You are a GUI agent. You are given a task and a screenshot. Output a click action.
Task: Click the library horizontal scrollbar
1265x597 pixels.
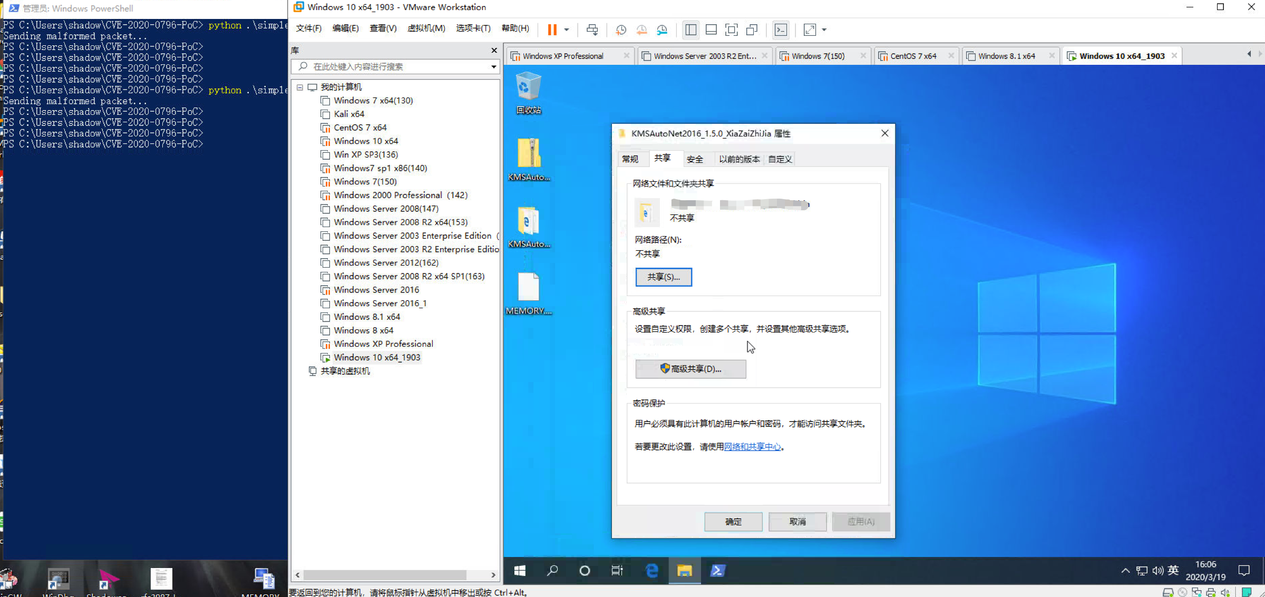click(x=385, y=575)
